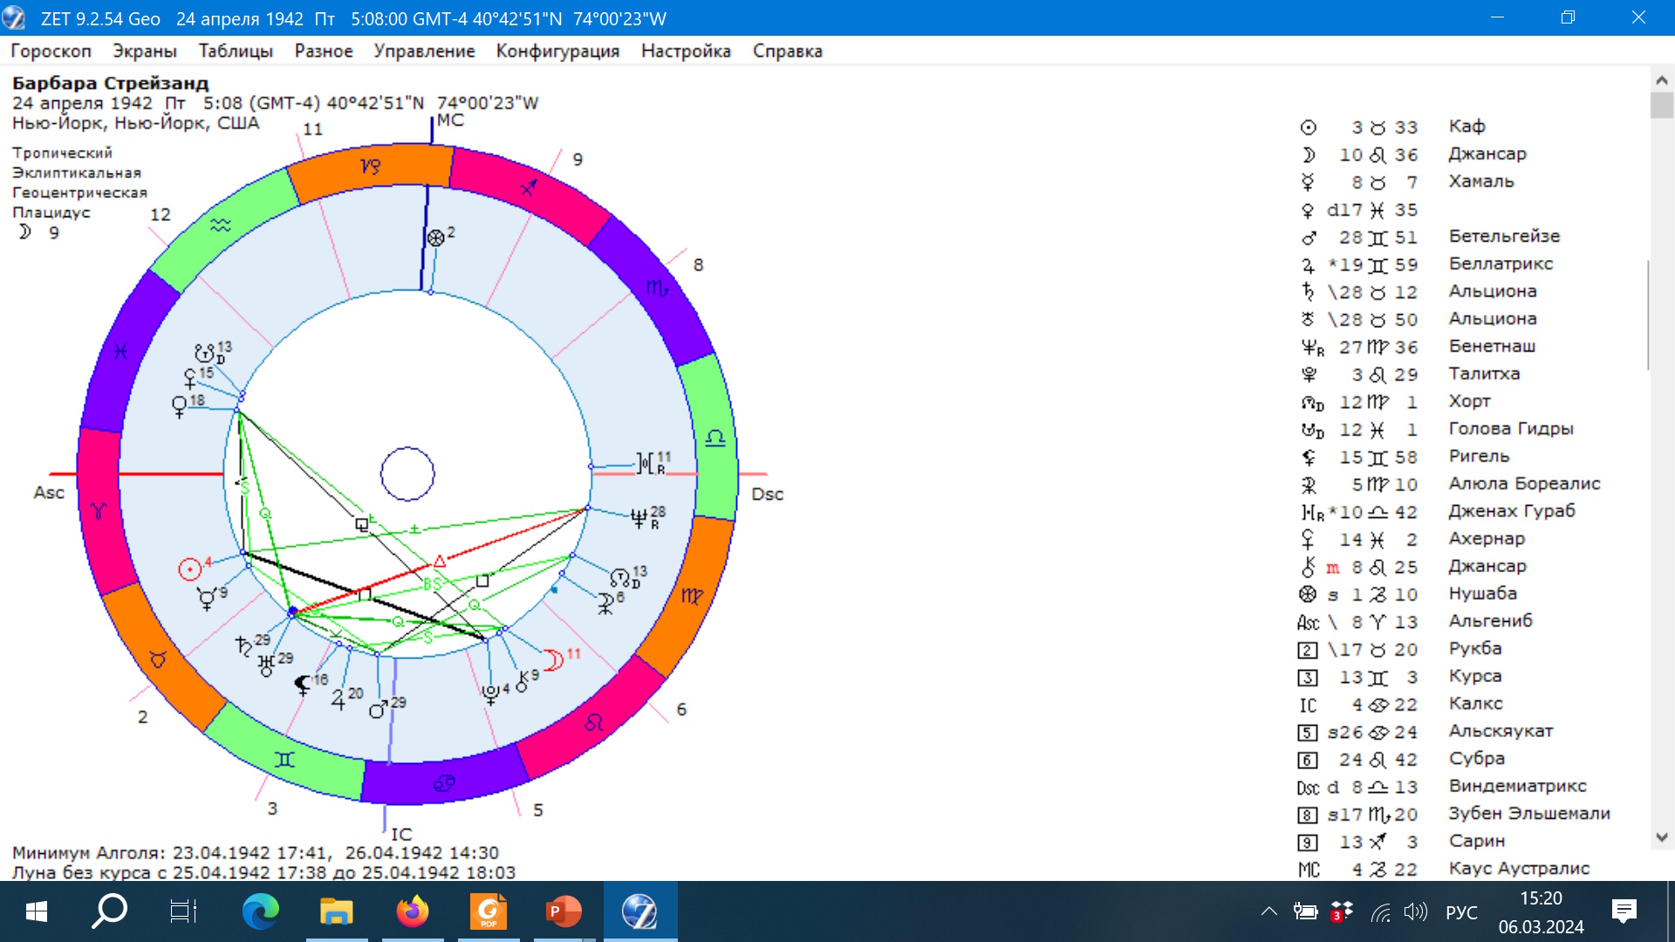This screenshot has width=1675, height=942.
Task: Click the Part of Fortune symbol near the MC
Action: pyautogui.click(x=435, y=237)
